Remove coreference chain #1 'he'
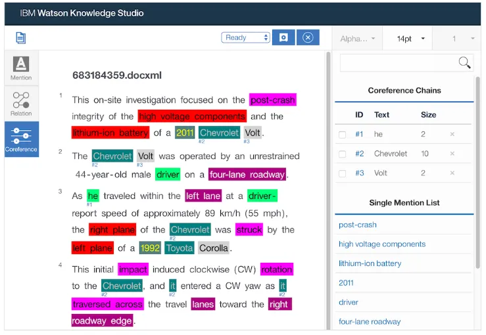 pos(452,134)
